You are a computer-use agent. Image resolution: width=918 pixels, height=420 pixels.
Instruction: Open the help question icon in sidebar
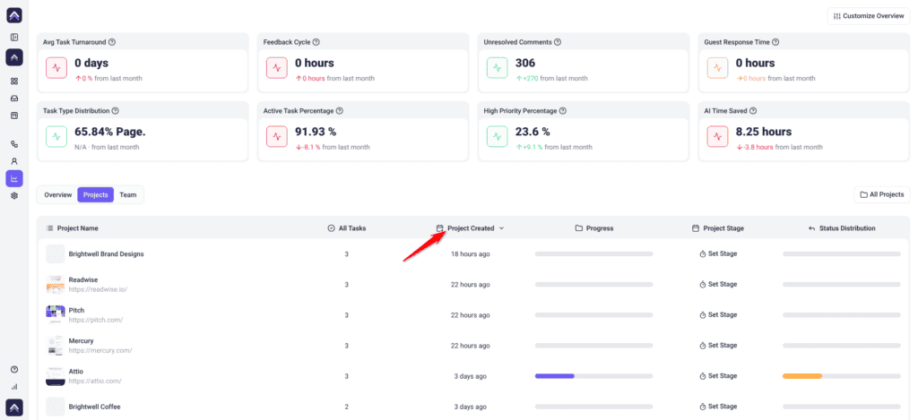click(x=14, y=369)
